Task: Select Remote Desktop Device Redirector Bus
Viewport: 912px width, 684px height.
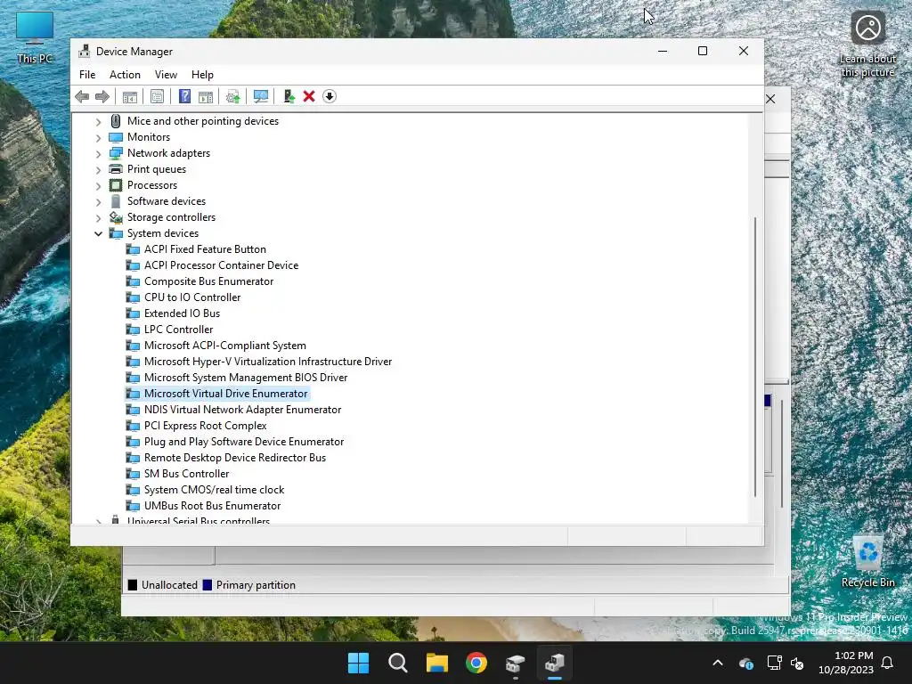Action: tap(235, 458)
